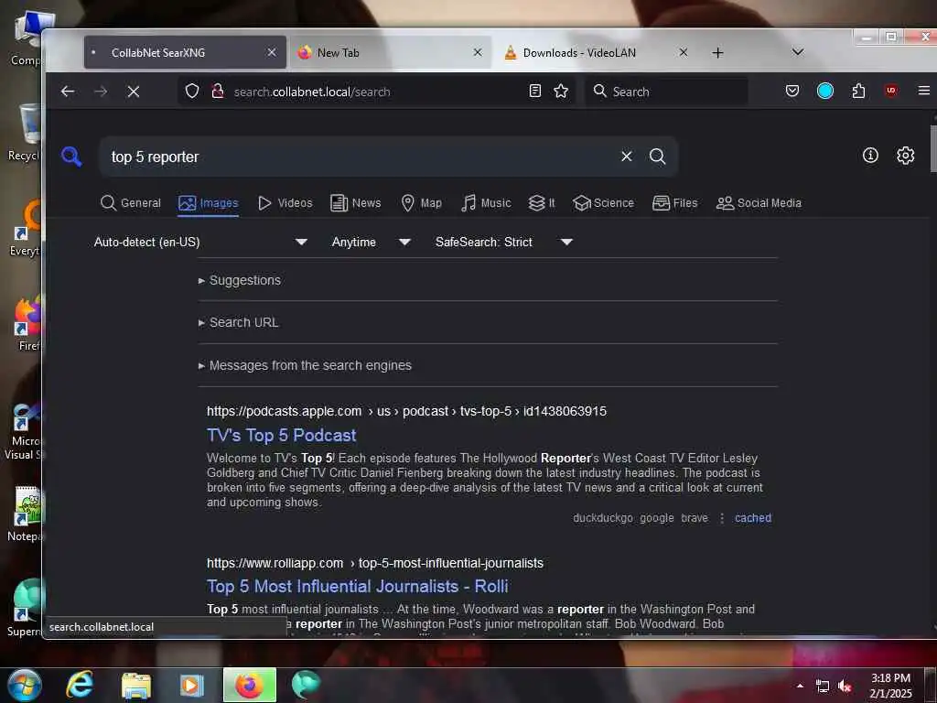Switch to the New Tab tab
The image size is (937, 703).
coord(391,52)
